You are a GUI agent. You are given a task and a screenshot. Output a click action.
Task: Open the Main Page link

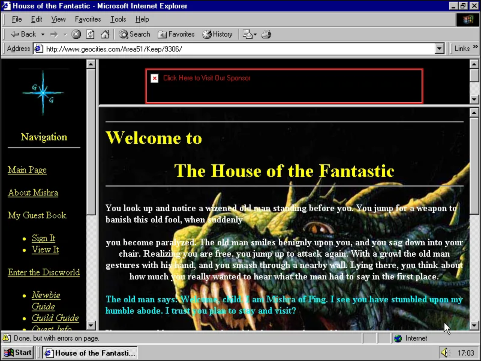(x=27, y=170)
